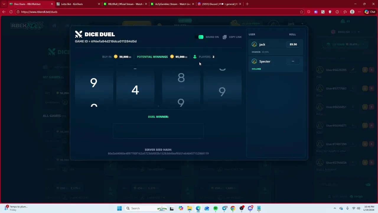Open Spotify from the taskbar
The height and width of the screenshot is (213, 378).
[x=215, y=208]
